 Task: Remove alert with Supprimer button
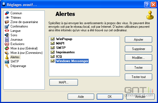[138, 49]
